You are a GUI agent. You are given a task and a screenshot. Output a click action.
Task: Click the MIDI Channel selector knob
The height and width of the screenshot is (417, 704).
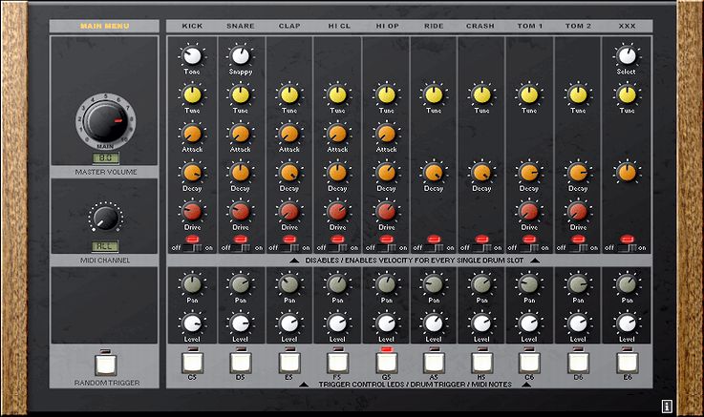[105, 219]
